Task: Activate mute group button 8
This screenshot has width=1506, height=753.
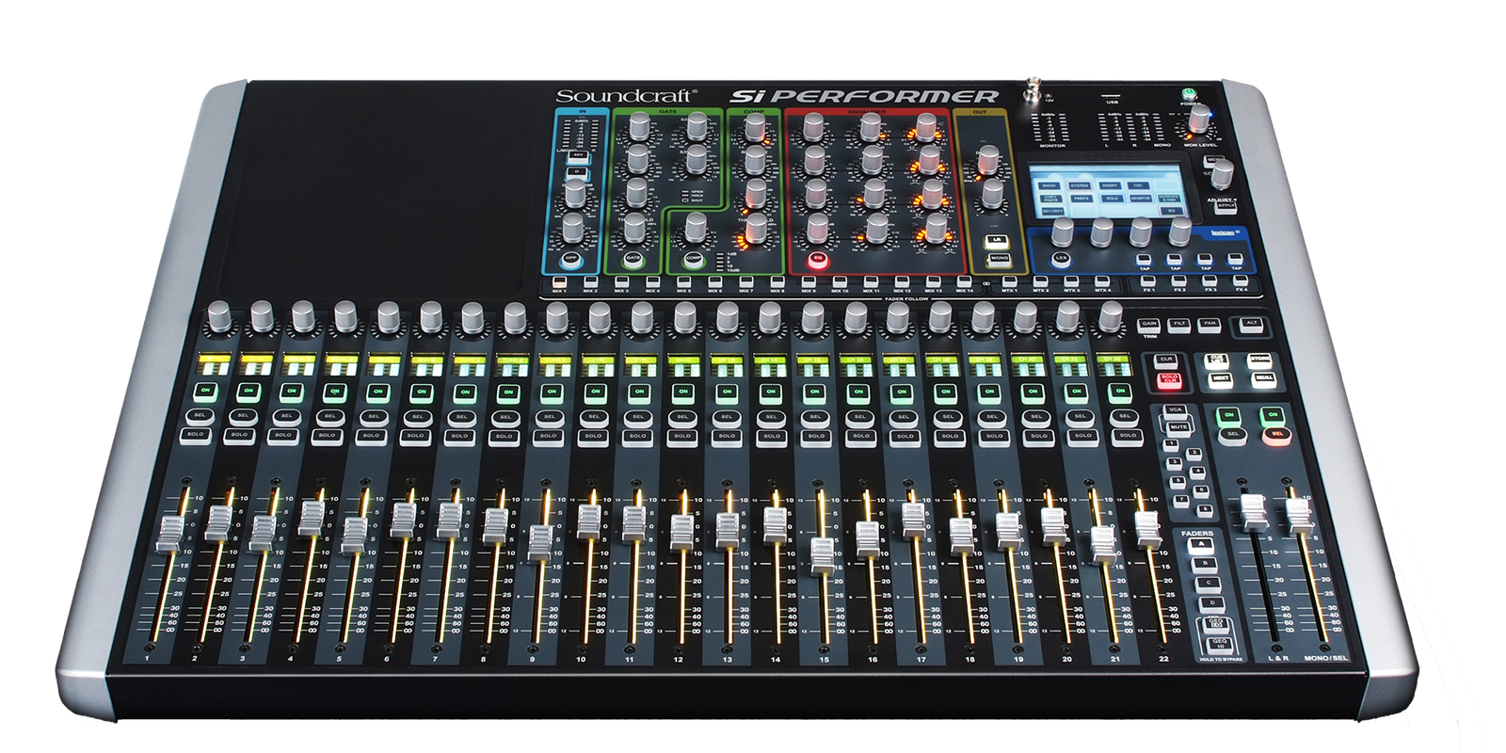Action: [x=1205, y=510]
